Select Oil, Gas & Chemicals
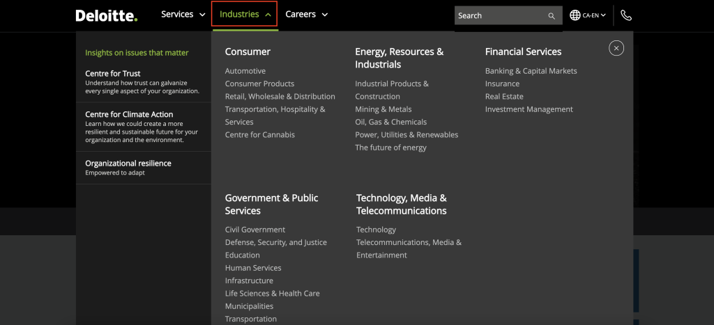The height and width of the screenshot is (325, 714). [390, 122]
